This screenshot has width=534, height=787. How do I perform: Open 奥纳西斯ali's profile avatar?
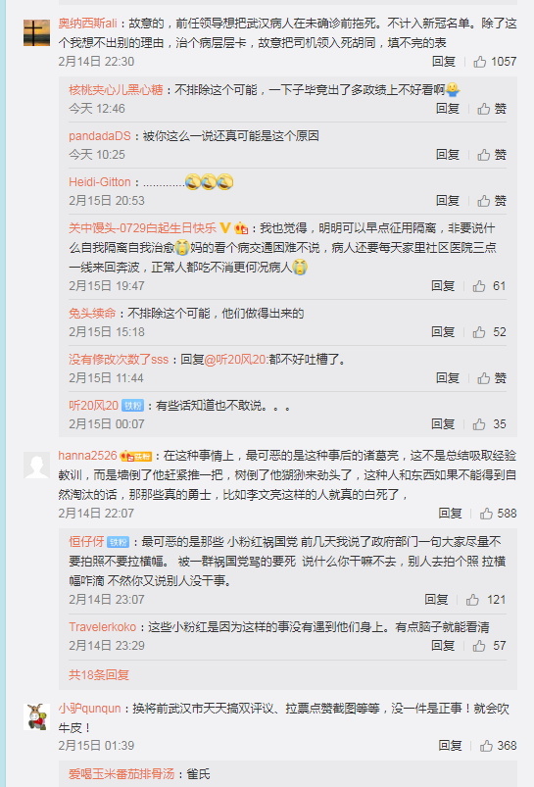[x=36, y=32]
